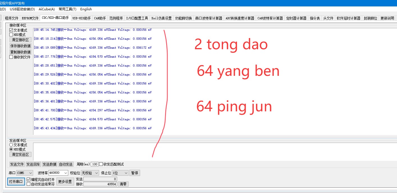Open the I/O口配置工具 tab

click(x=137, y=18)
